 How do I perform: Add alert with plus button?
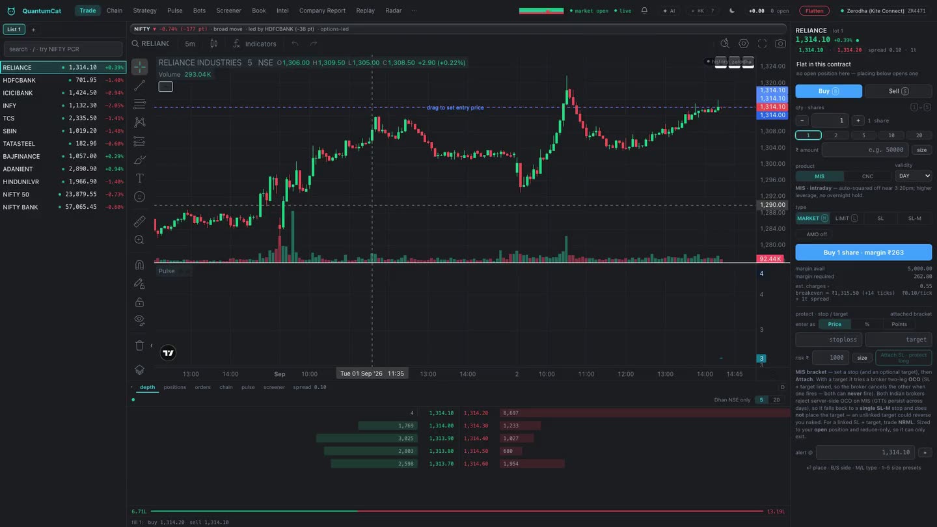925,452
